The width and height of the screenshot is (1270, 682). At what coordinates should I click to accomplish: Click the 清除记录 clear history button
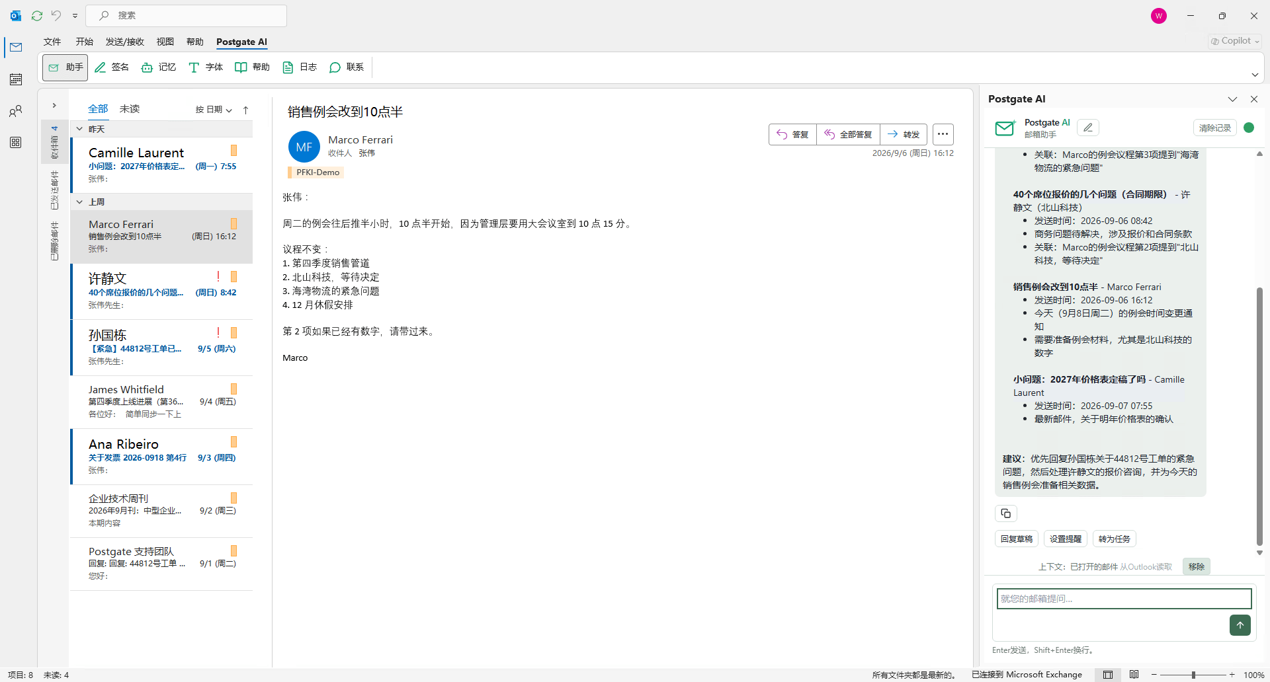pyautogui.click(x=1215, y=128)
